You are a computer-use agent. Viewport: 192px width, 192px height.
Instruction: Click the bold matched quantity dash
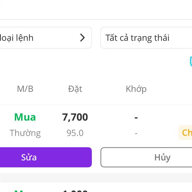136,118
